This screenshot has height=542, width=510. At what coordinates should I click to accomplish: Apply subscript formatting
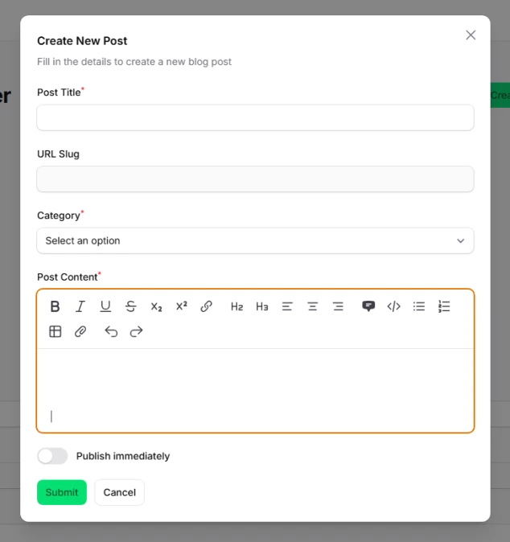156,306
